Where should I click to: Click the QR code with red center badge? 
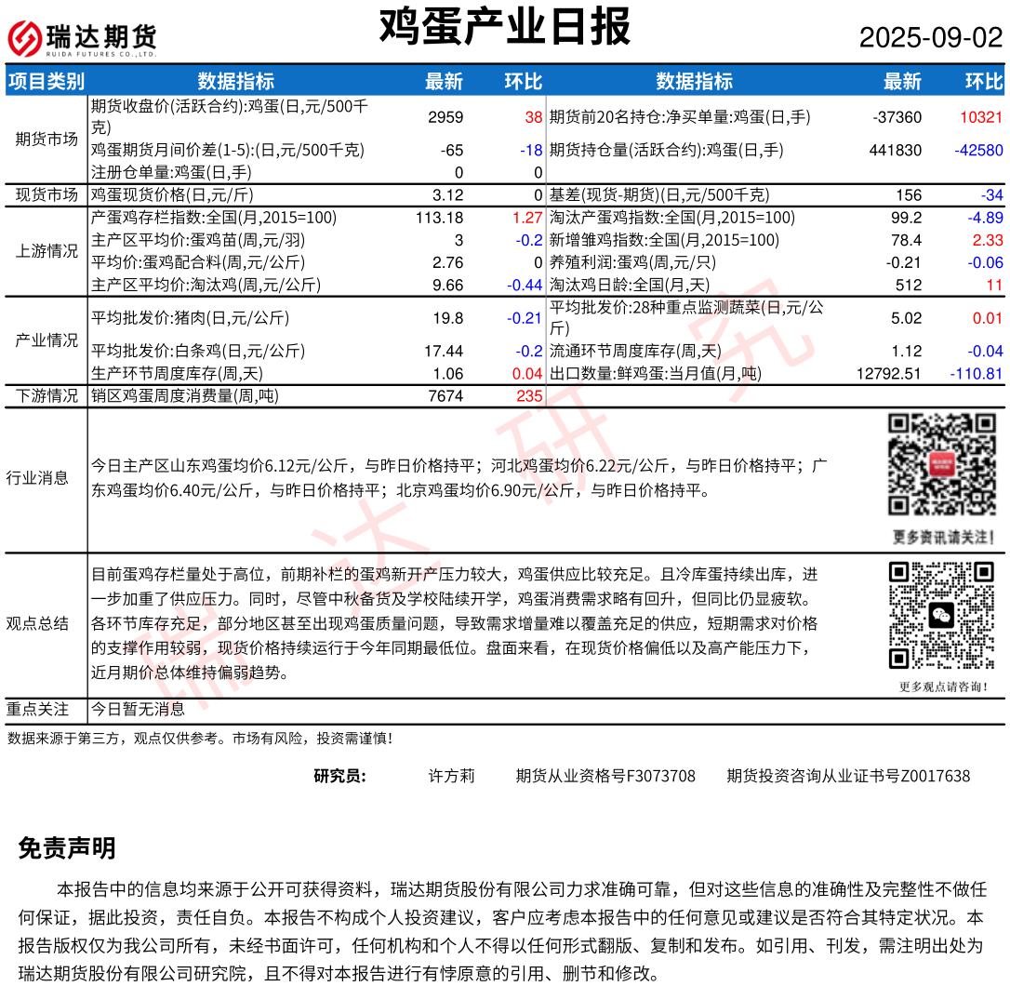942,465
